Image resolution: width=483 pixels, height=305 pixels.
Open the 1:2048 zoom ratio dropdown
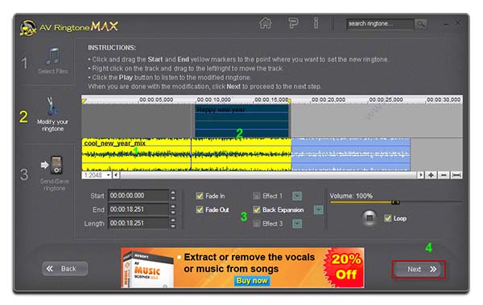(x=97, y=175)
